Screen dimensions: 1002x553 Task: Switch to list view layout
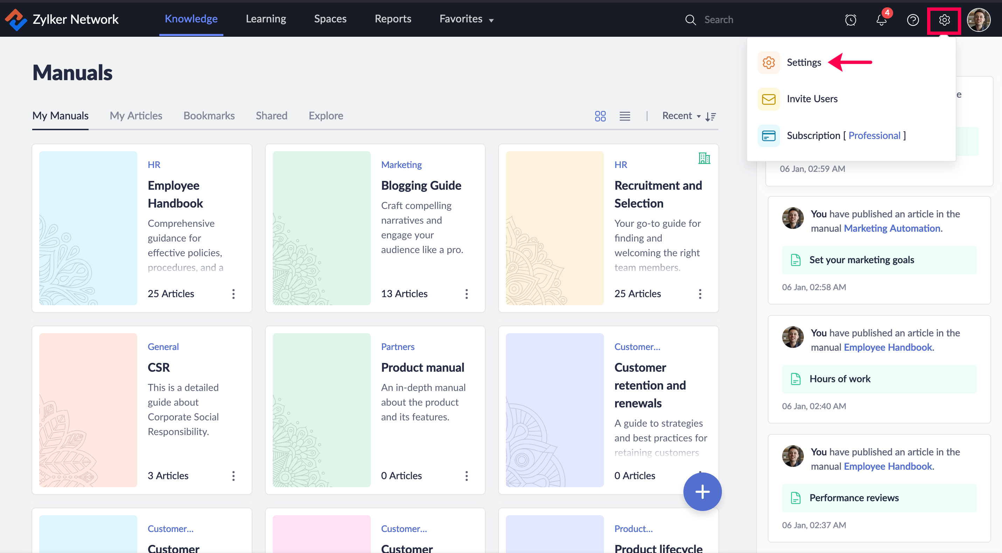625,116
